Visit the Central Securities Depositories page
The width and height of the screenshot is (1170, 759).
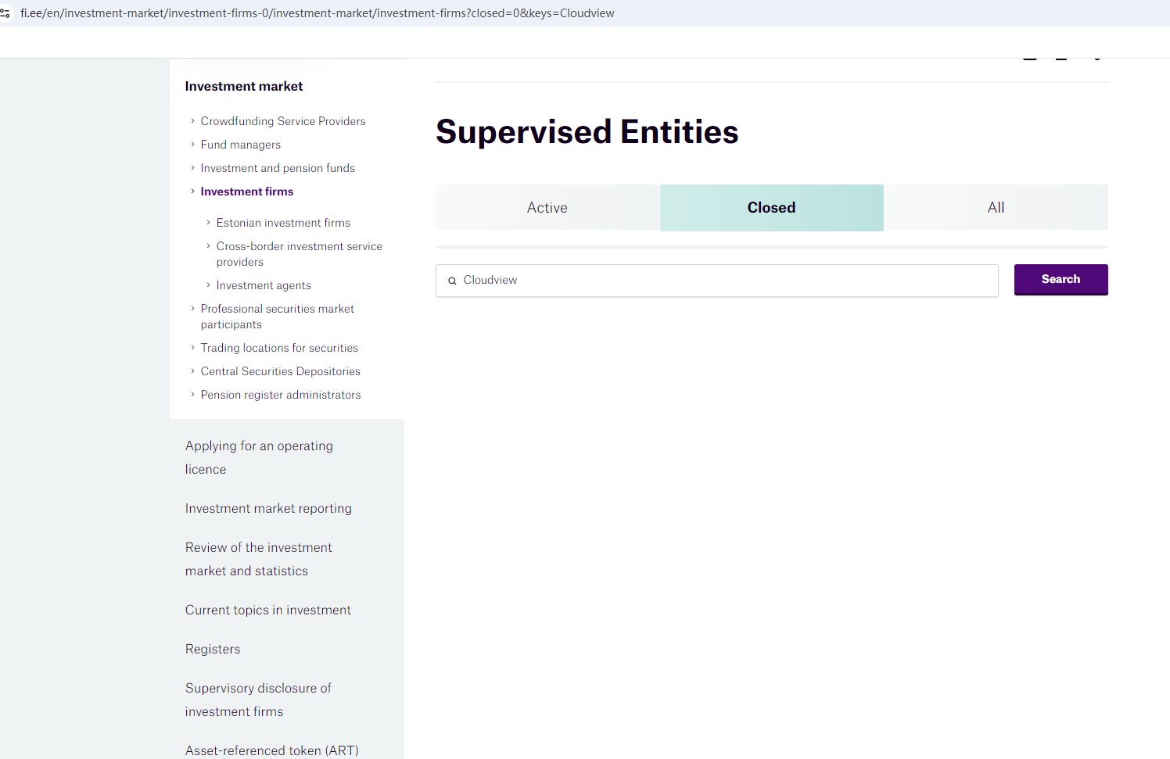[x=280, y=371]
